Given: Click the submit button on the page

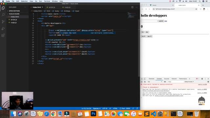Looking at the screenshot, I should (161, 21).
